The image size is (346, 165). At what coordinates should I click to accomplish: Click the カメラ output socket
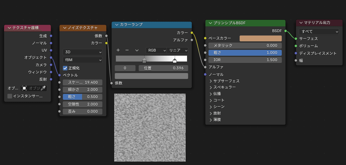pyautogui.click(x=51, y=65)
